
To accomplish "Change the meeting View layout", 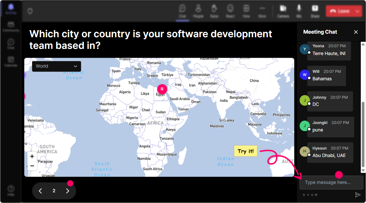I will [x=246, y=11].
